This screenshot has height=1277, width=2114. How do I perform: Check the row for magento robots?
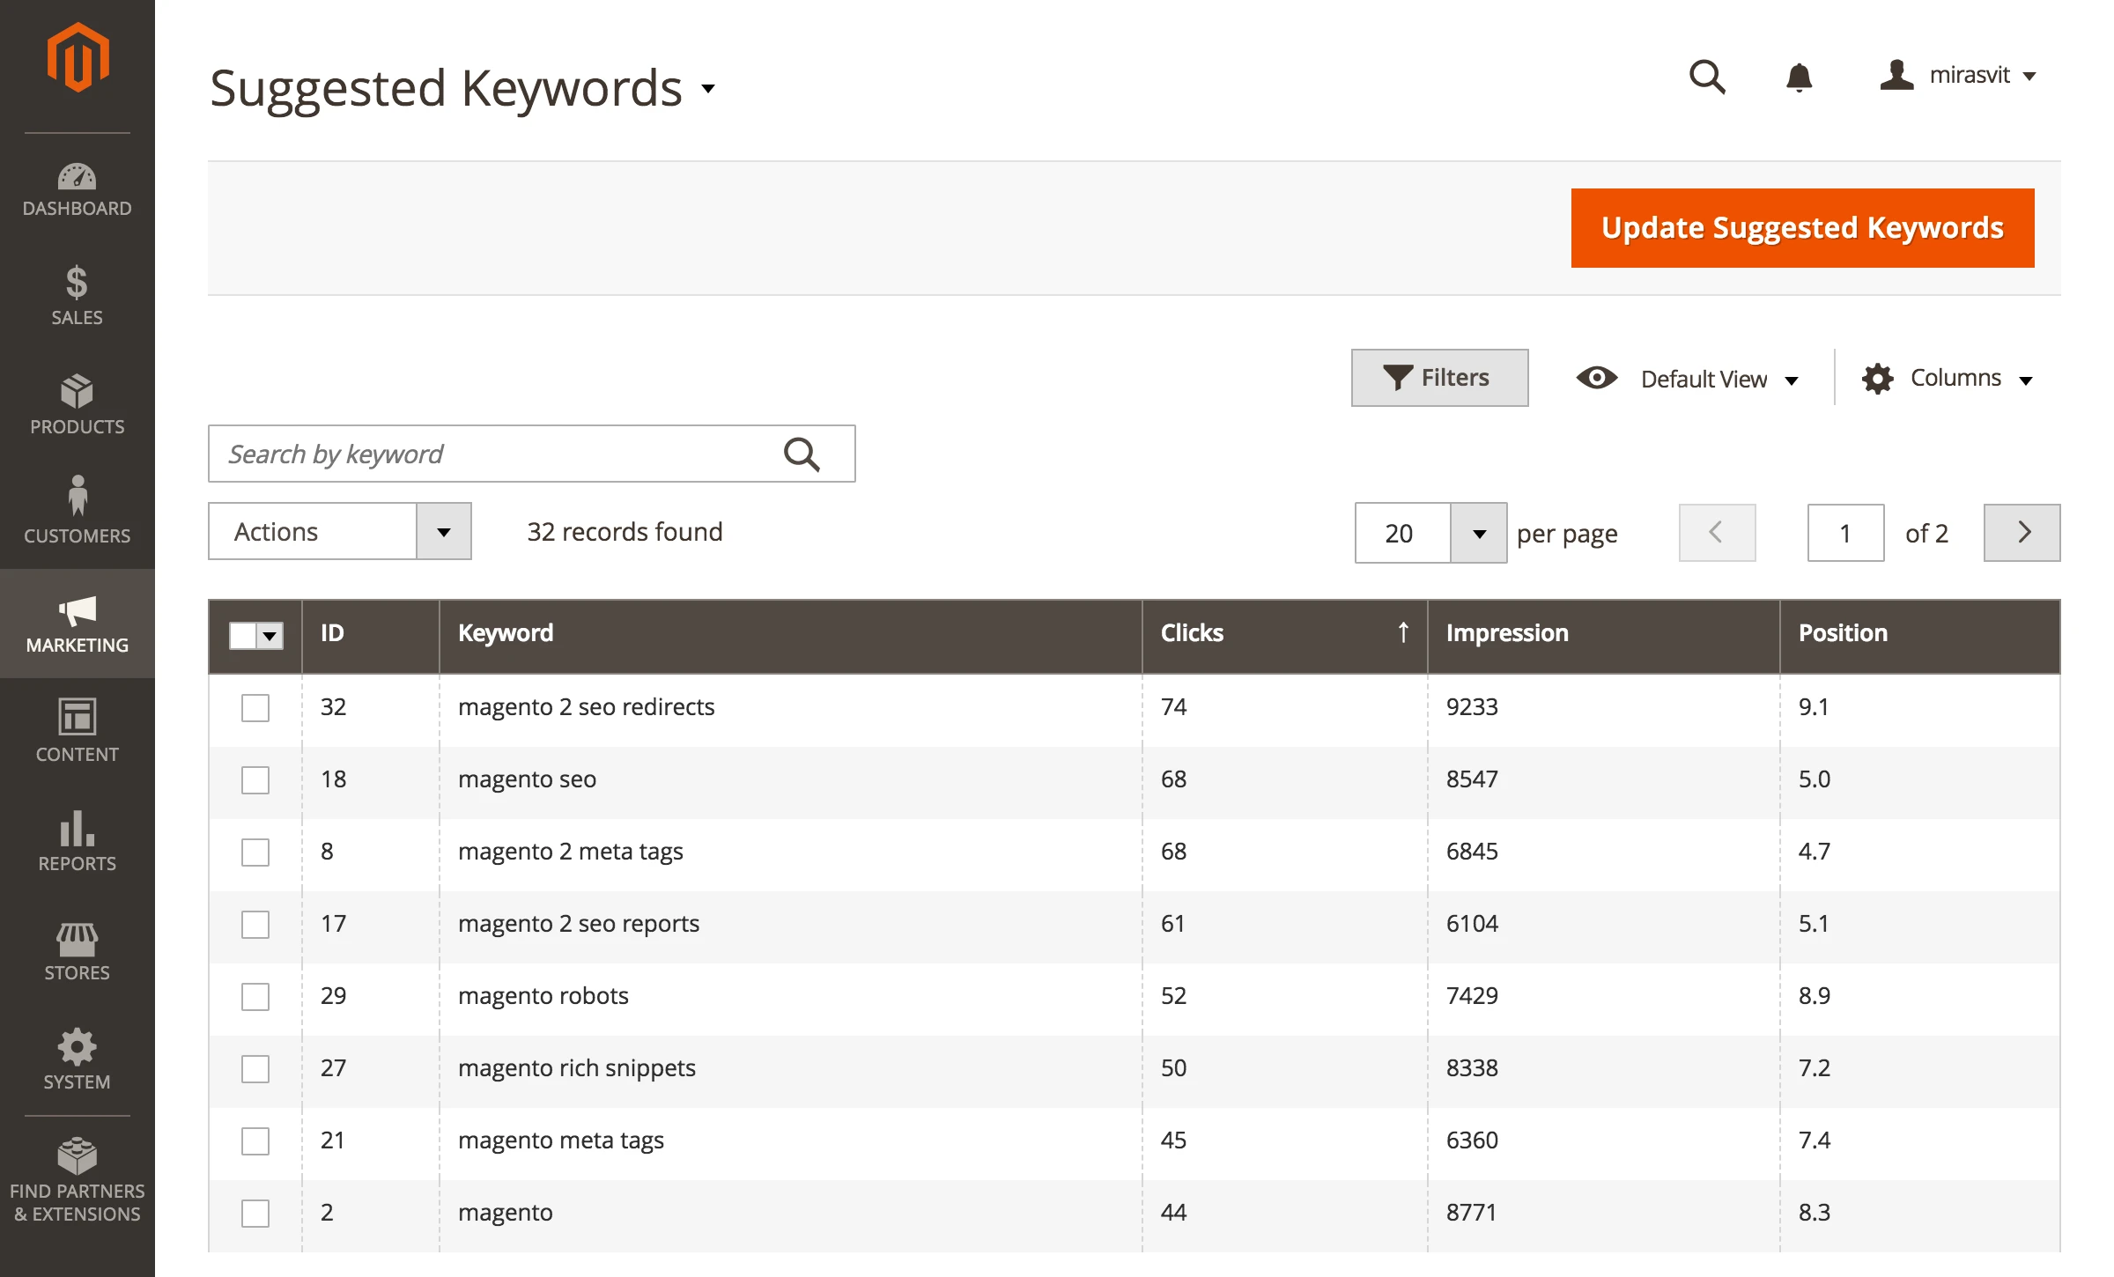[x=255, y=996]
